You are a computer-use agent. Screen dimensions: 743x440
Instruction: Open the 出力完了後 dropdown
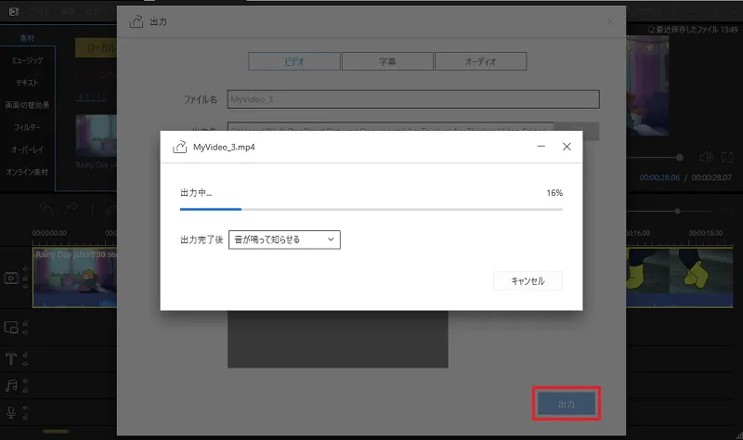(284, 239)
